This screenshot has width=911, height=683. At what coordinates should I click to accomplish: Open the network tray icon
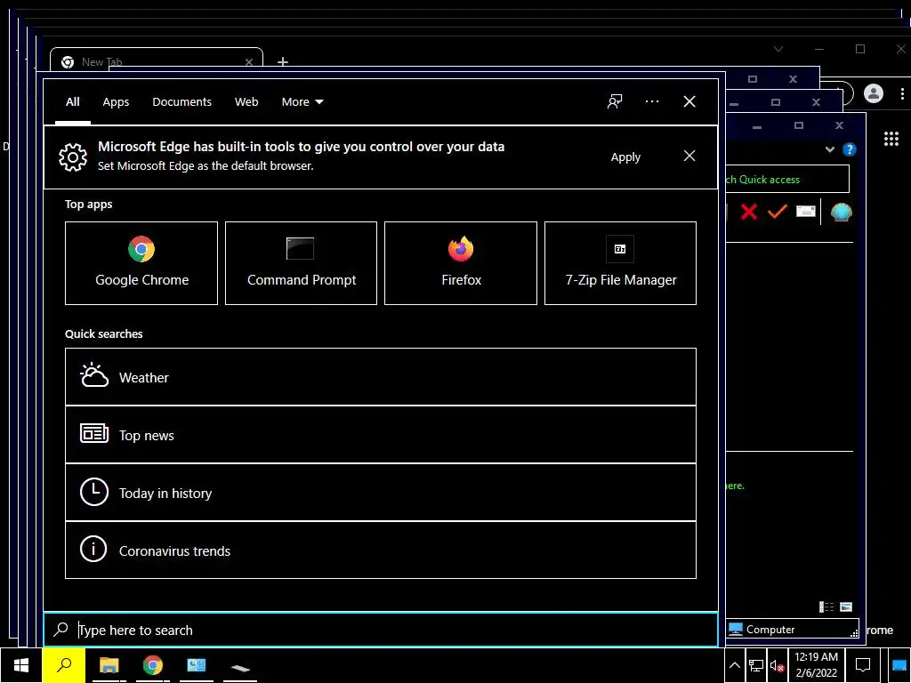[x=756, y=665]
